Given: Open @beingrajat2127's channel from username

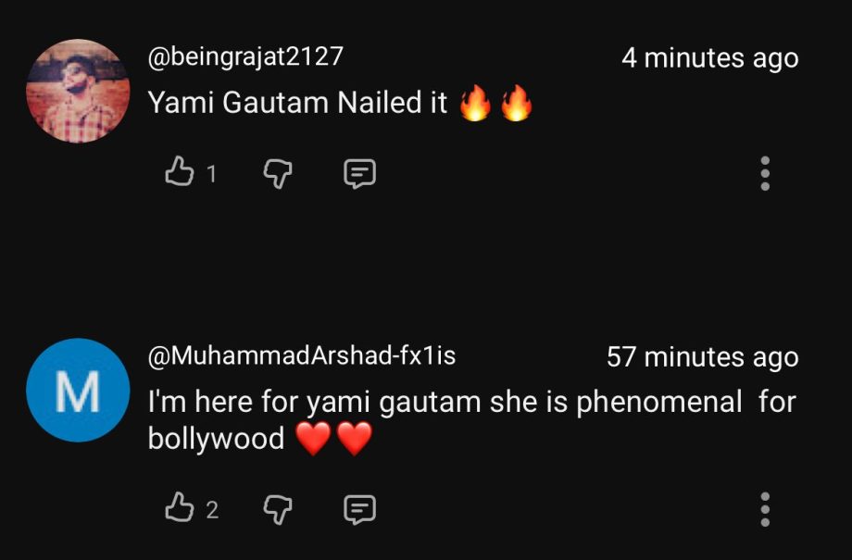Looking at the screenshot, I should pyautogui.click(x=247, y=56).
